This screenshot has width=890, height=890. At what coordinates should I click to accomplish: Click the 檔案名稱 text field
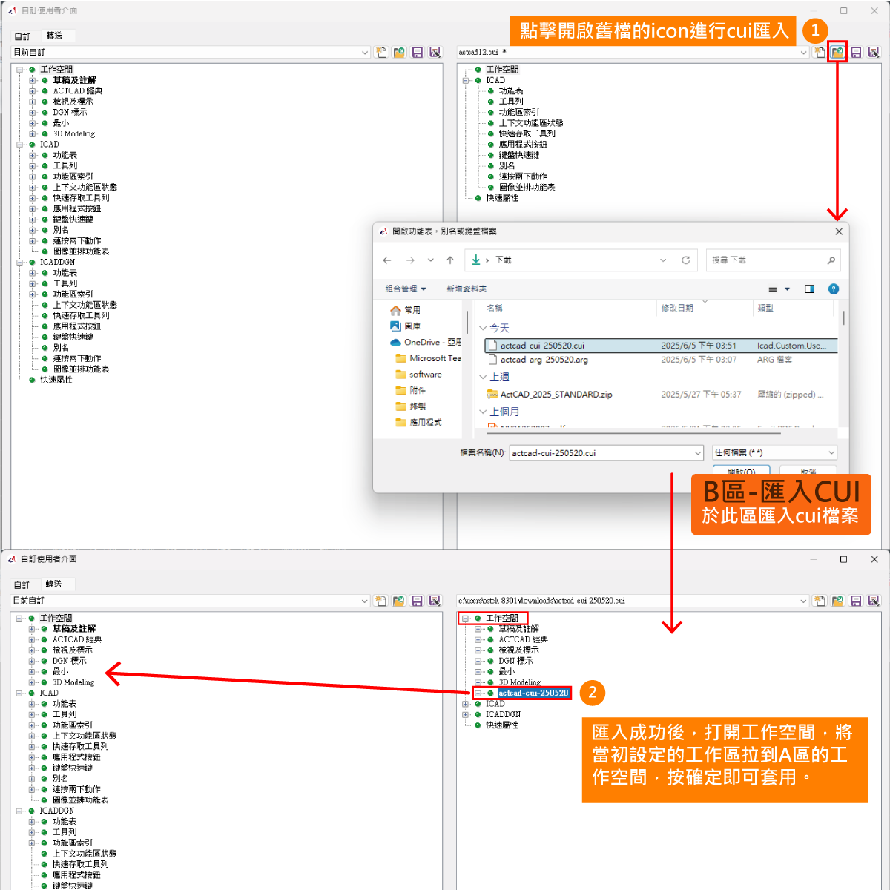[x=601, y=453]
